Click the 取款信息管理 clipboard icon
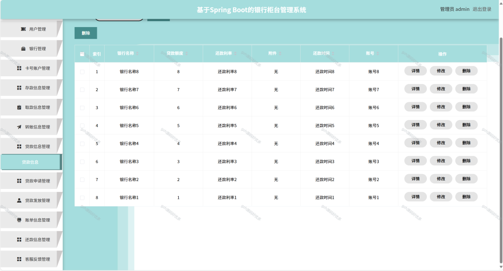Viewport: 503px width, 271px height. tap(19, 108)
